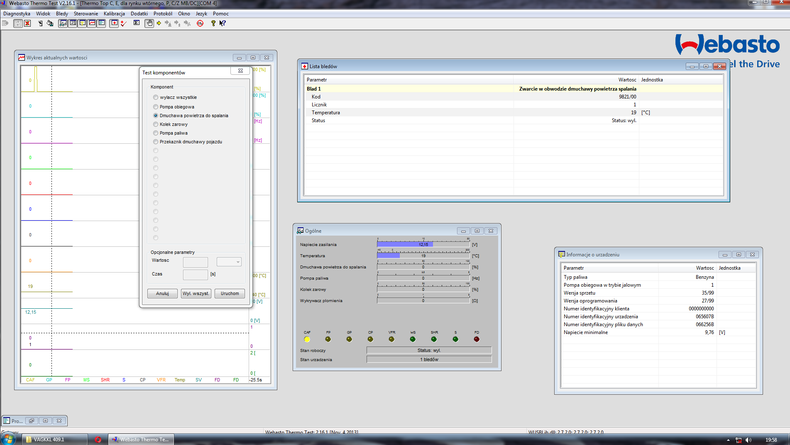Click the Windows Start orb

coord(8,439)
